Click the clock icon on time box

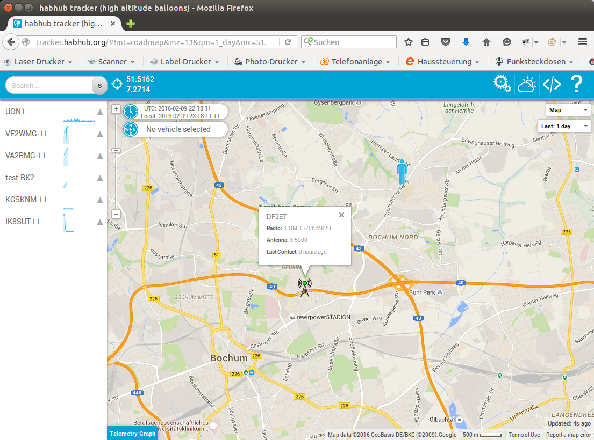[x=131, y=112]
